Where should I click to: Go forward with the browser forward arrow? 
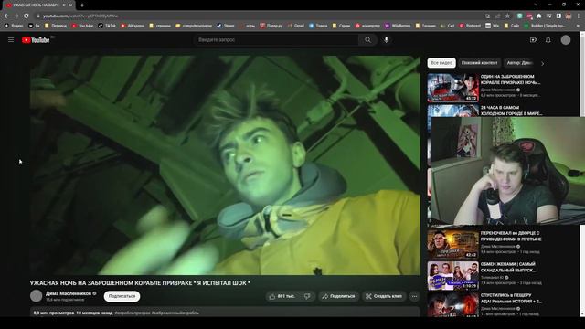(x=16, y=16)
